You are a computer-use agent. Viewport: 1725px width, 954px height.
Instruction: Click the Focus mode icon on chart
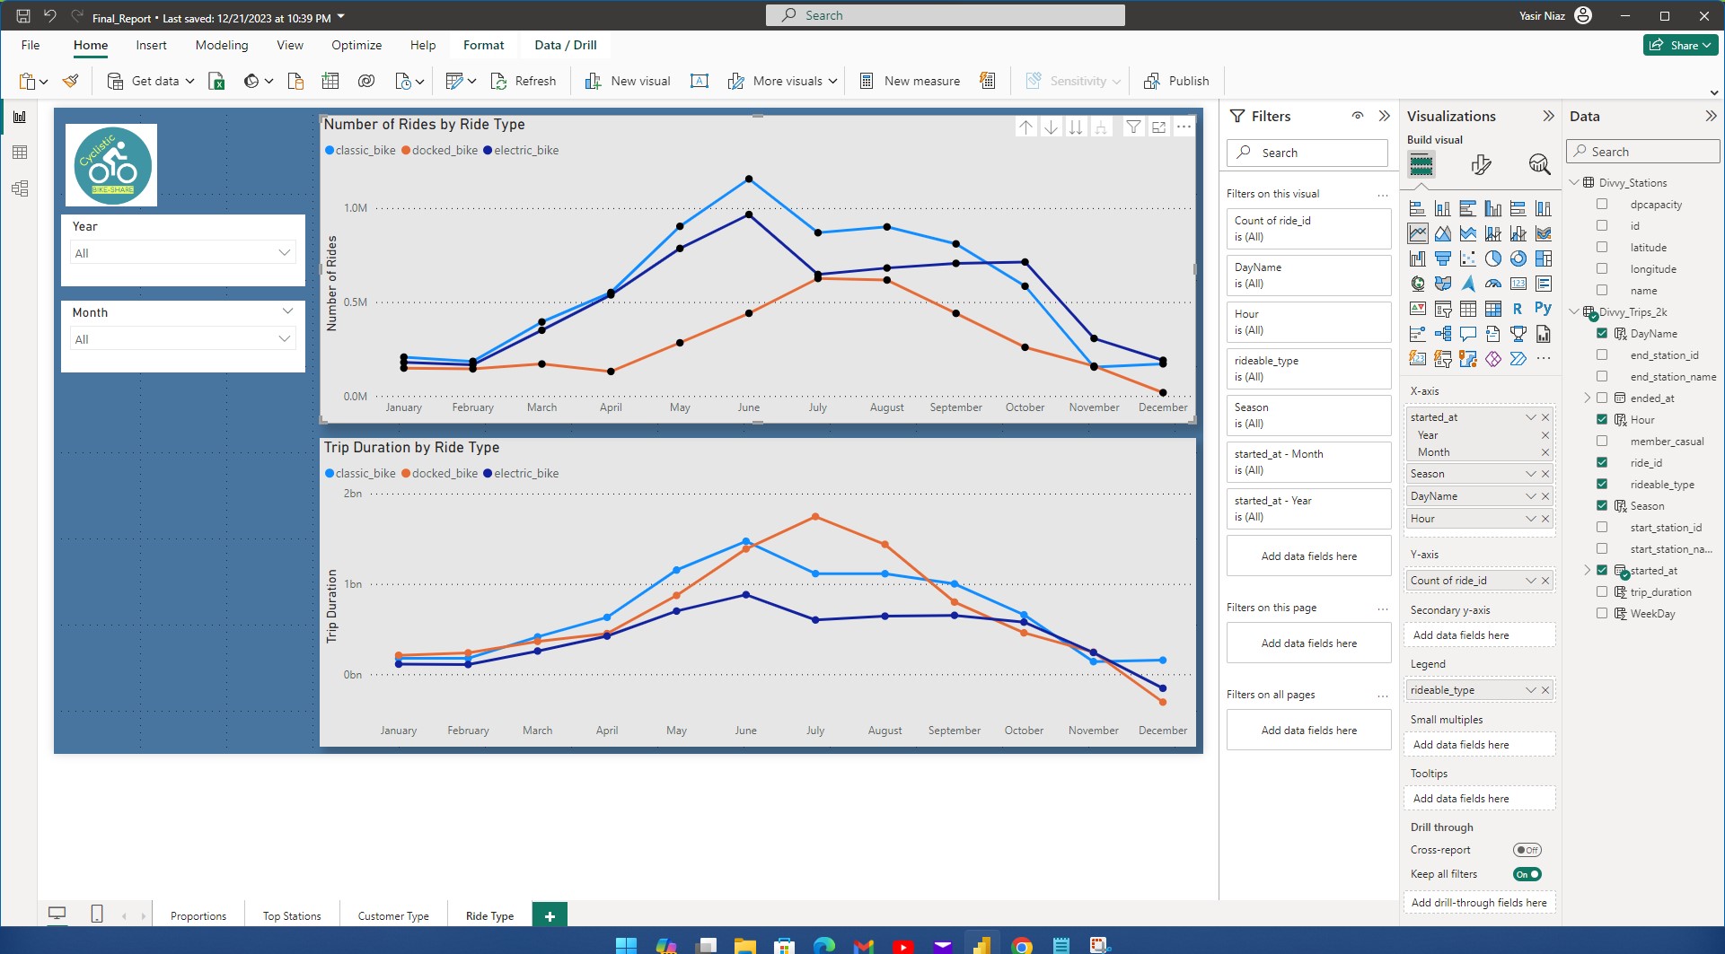pyautogui.click(x=1159, y=127)
